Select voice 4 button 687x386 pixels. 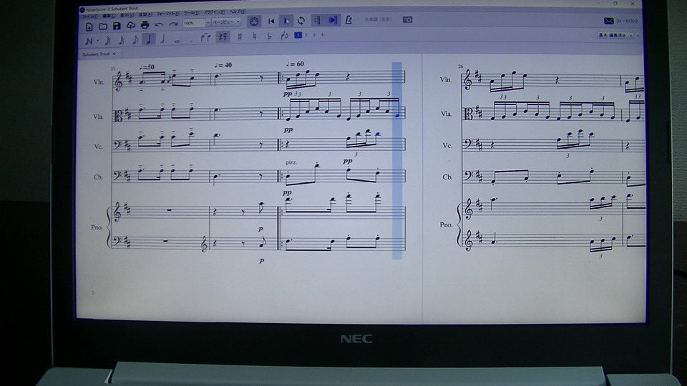coord(323,35)
